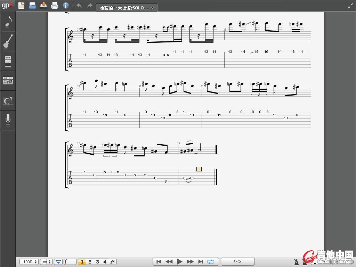The width and height of the screenshot is (356, 267).
Task: Close the 难忘的一天 document tab
Action: click(152, 8)
